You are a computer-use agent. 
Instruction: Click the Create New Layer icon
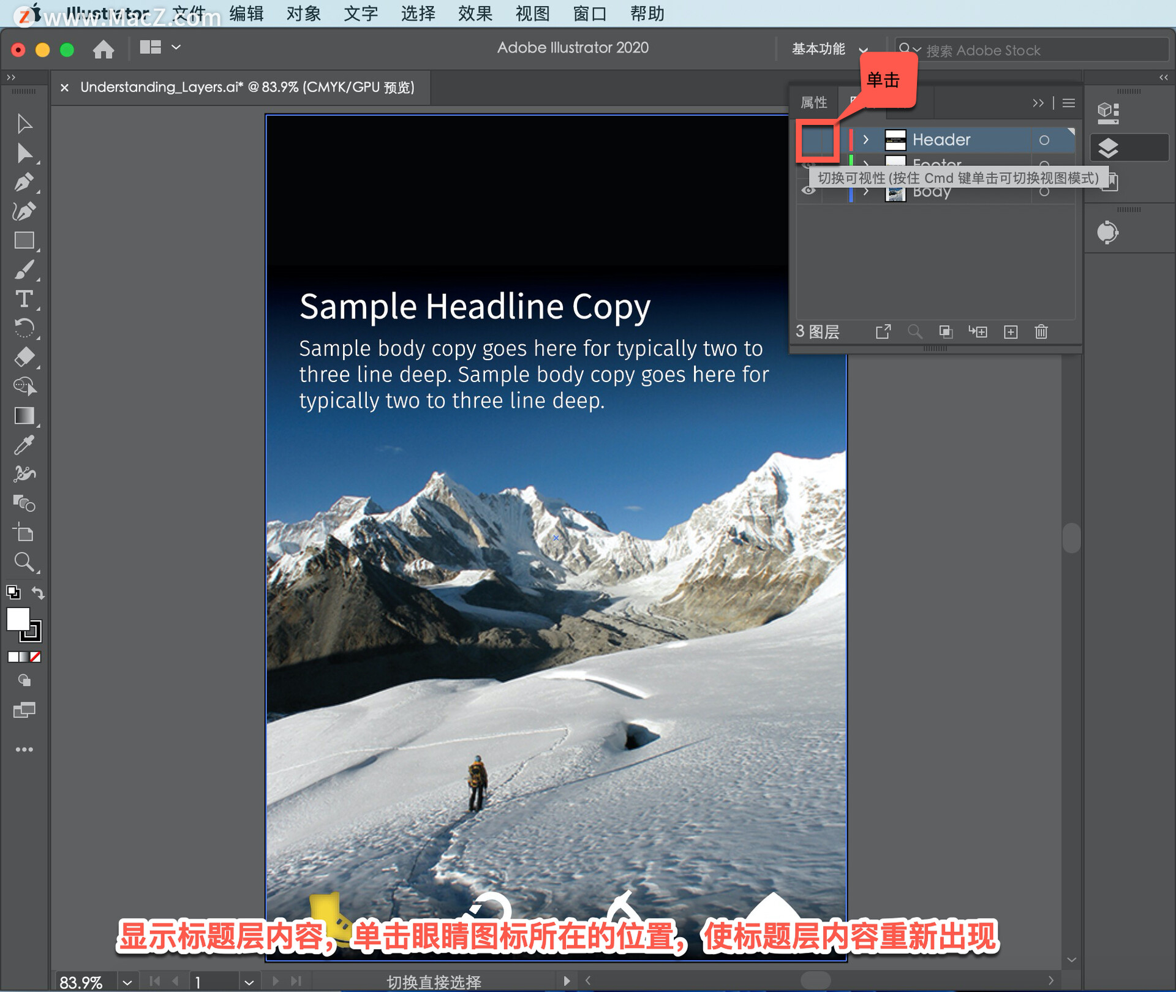(1011, 332)
